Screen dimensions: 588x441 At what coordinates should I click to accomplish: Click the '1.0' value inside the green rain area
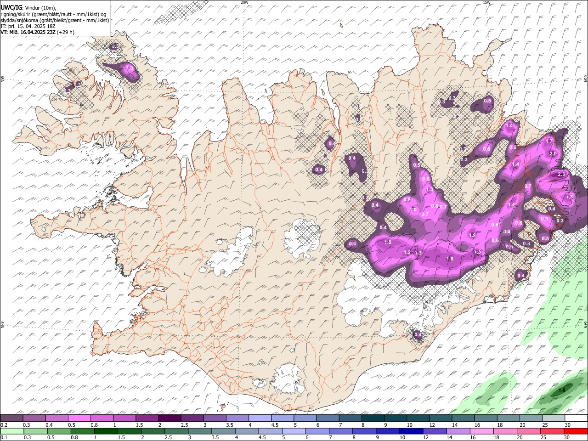[x=562, y=390]
